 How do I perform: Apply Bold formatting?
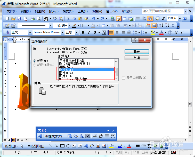[x=83, y=33]
